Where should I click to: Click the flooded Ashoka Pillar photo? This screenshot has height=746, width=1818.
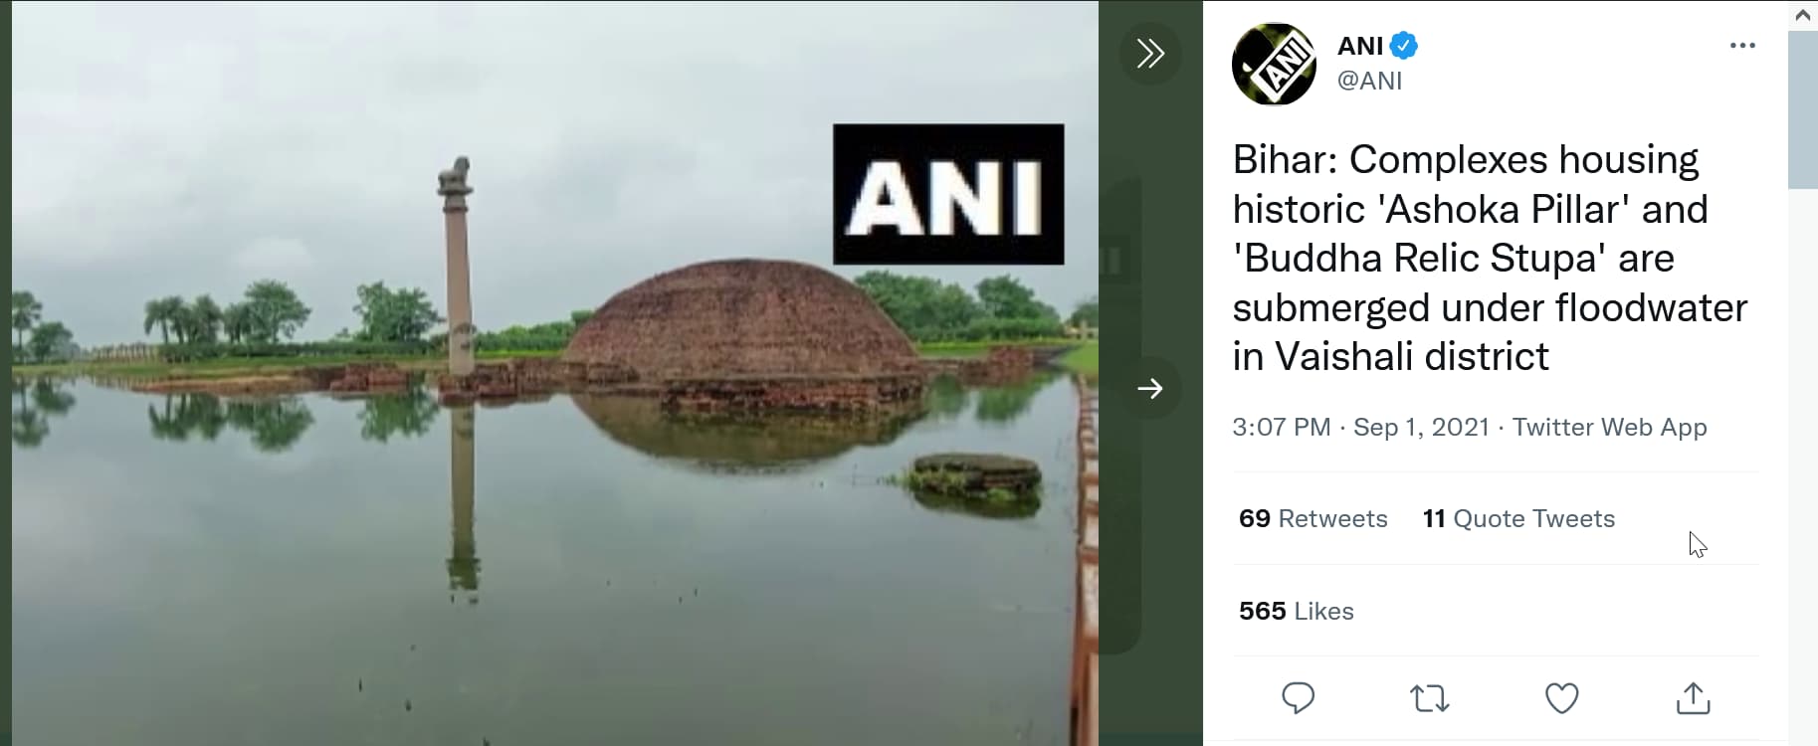555,373
